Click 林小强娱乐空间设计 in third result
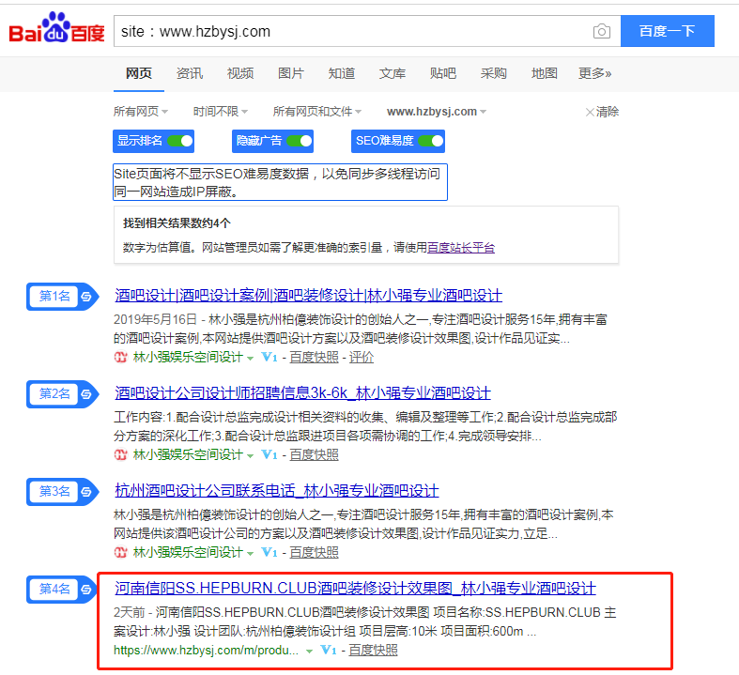This screenshot has height=675, width=739. (x=188, y=553)
